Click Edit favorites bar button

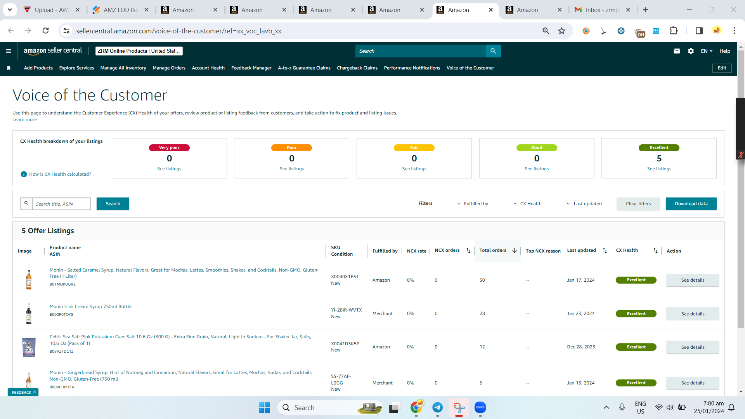pyautogui.click(x=722, y=68)
